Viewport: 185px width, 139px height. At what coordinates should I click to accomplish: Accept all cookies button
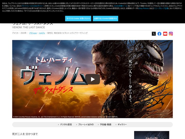(x=78, y=19)
